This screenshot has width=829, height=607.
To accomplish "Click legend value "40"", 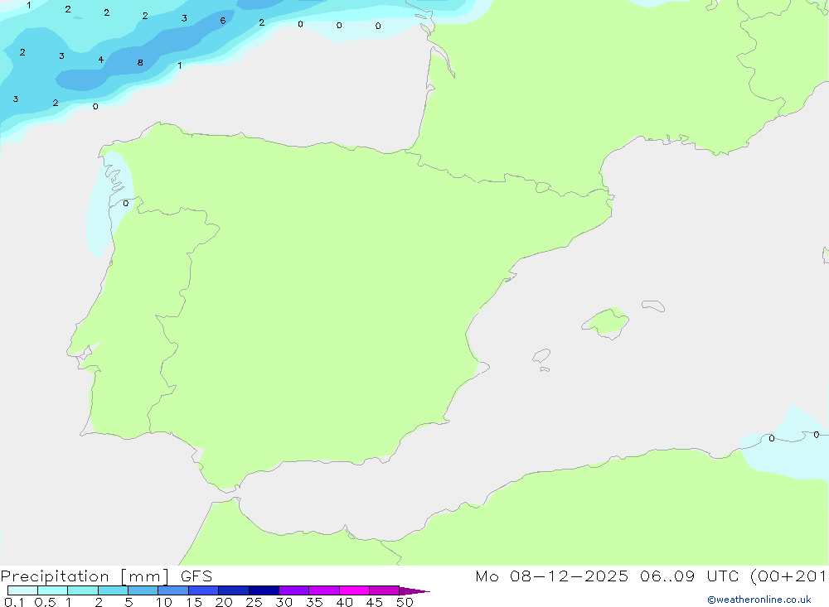I will 344,602.
